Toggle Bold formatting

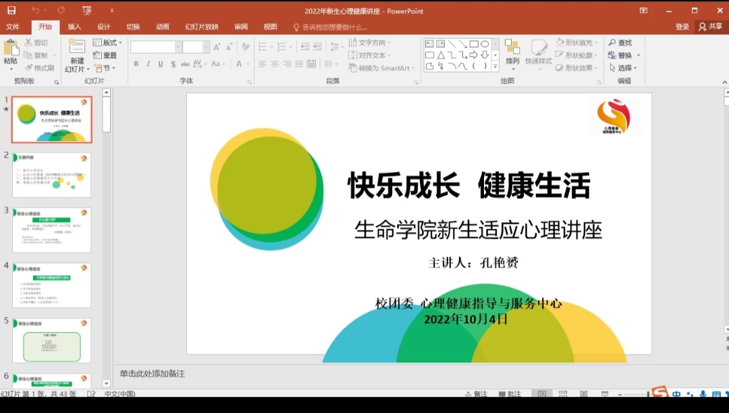[136, 64]
